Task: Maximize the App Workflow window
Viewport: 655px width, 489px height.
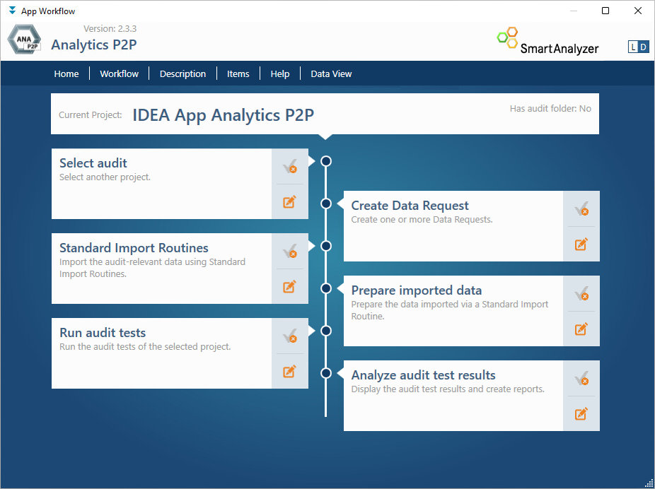Action: pyautogui.click(x=605, y=11)
